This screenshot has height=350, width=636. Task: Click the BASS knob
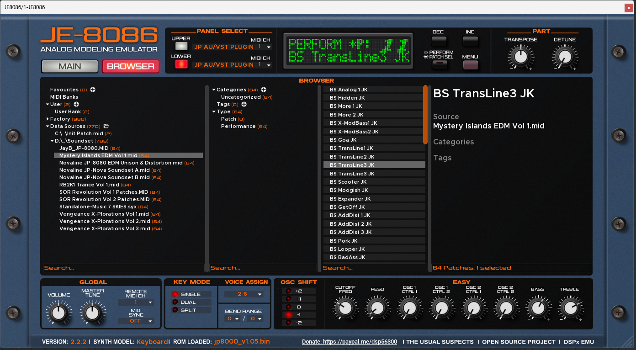click(537, 308)
